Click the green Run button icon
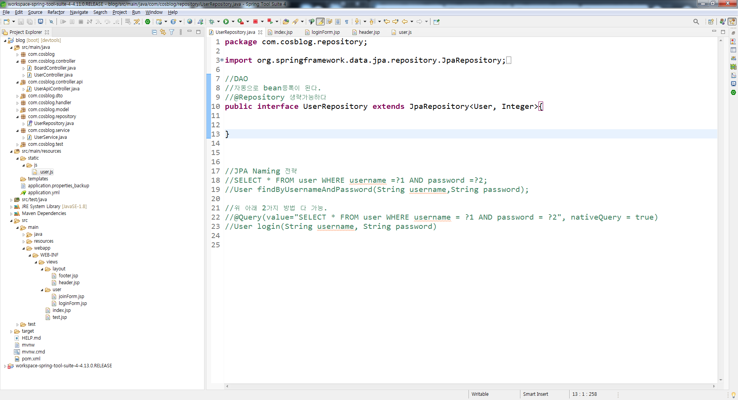The image size is (738, 400). click(x=226, y=22)
